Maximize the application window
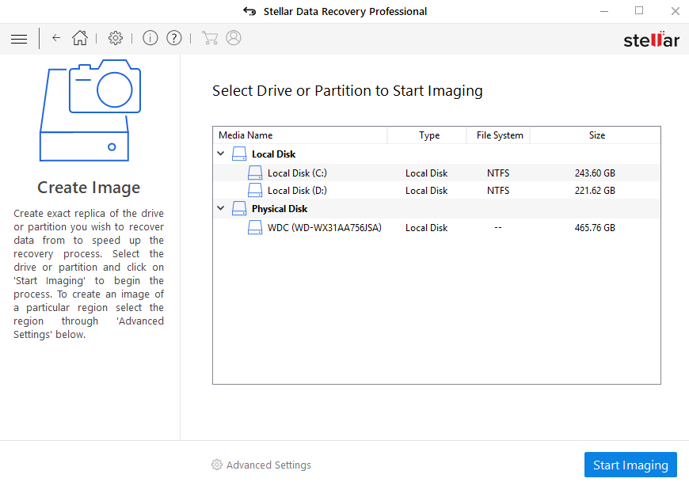Image resolution: width=689 pixels, height=486 pixels. pyautogui.click(x=639, y=11)
